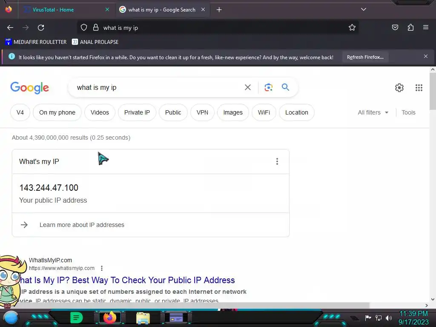
Task: Click the Firefox taskbar icon
Action: [109, 318]
